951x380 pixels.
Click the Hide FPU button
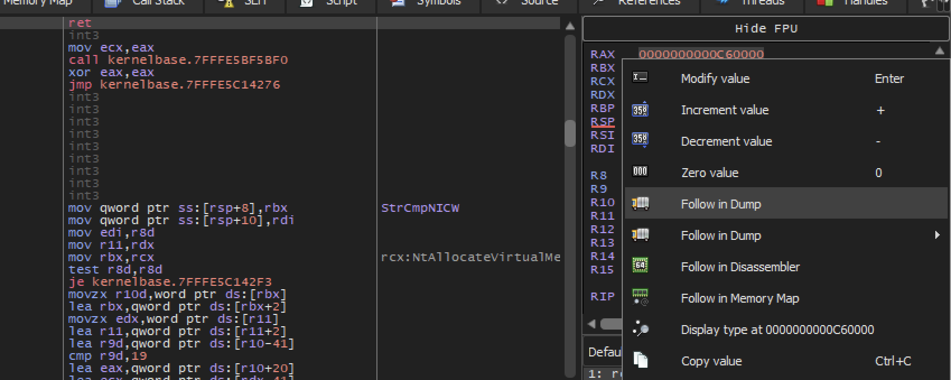point(766,29)
